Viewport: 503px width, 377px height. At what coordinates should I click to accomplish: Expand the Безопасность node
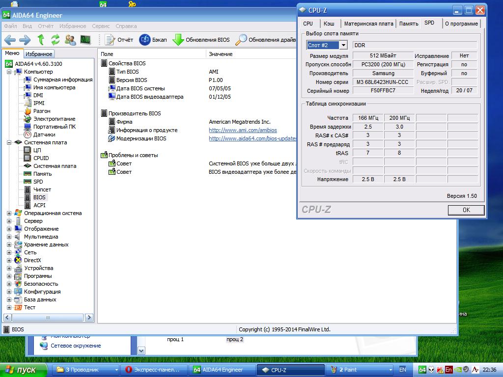point(9,284)
